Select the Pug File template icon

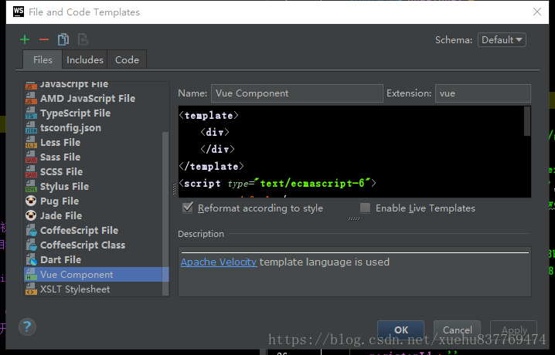pyautogui.click(x=31, y=201)
